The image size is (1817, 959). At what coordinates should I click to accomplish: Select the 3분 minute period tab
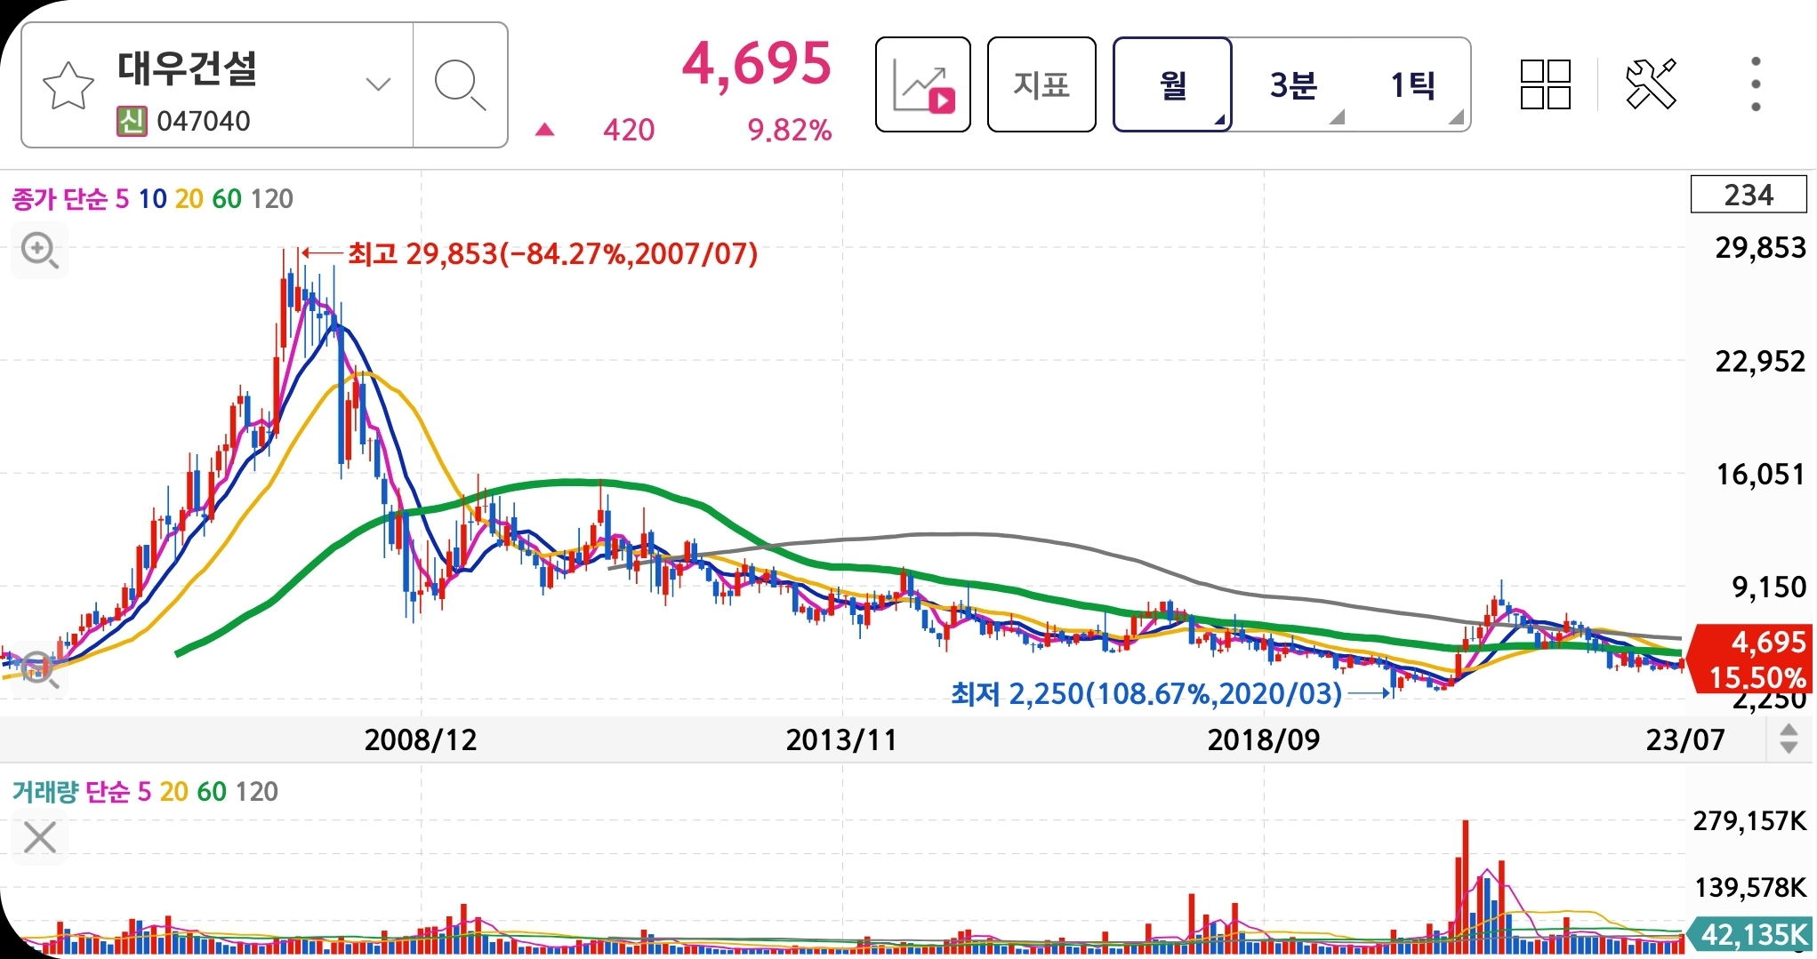[x=1293, y=84]
